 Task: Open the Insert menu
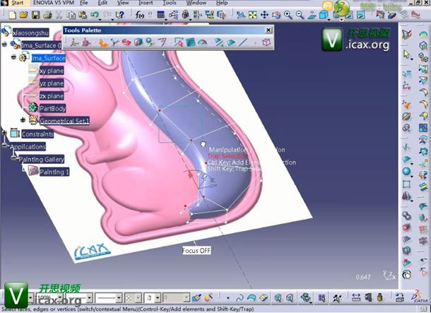click(x=146, y=4)
